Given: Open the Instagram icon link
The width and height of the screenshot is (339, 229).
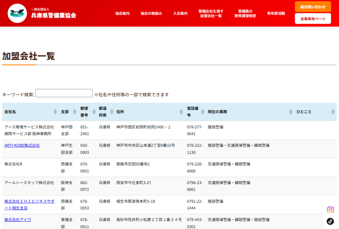Looking at the screenshot, I should [330, 210].
